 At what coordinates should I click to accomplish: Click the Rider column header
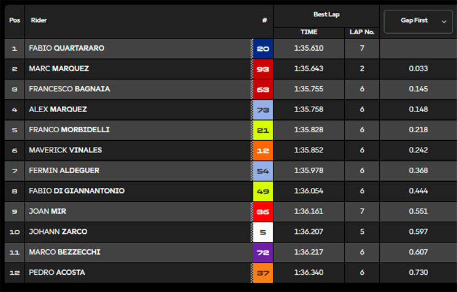coord(39,20)
